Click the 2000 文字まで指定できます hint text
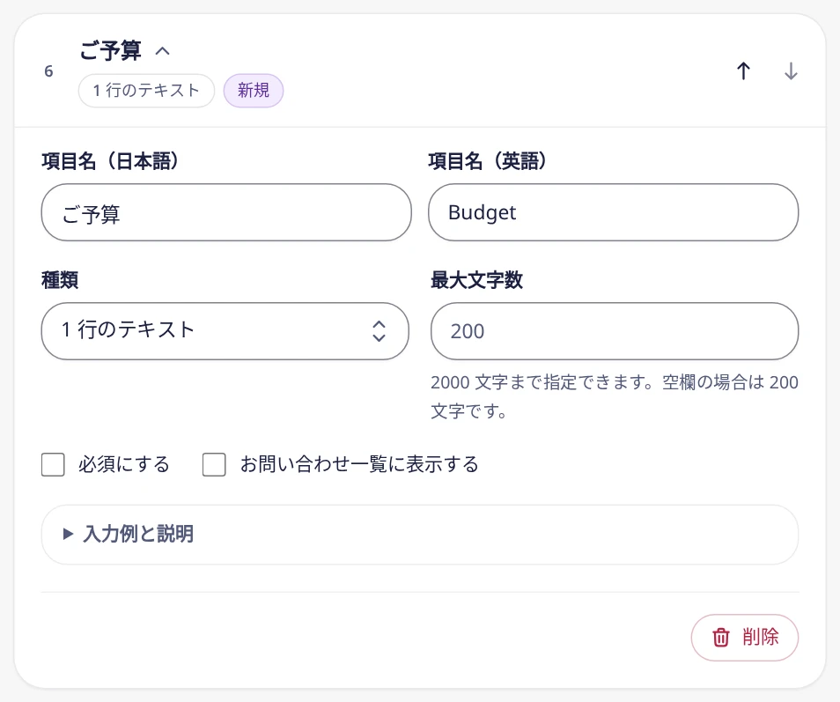 pos(615,396)
